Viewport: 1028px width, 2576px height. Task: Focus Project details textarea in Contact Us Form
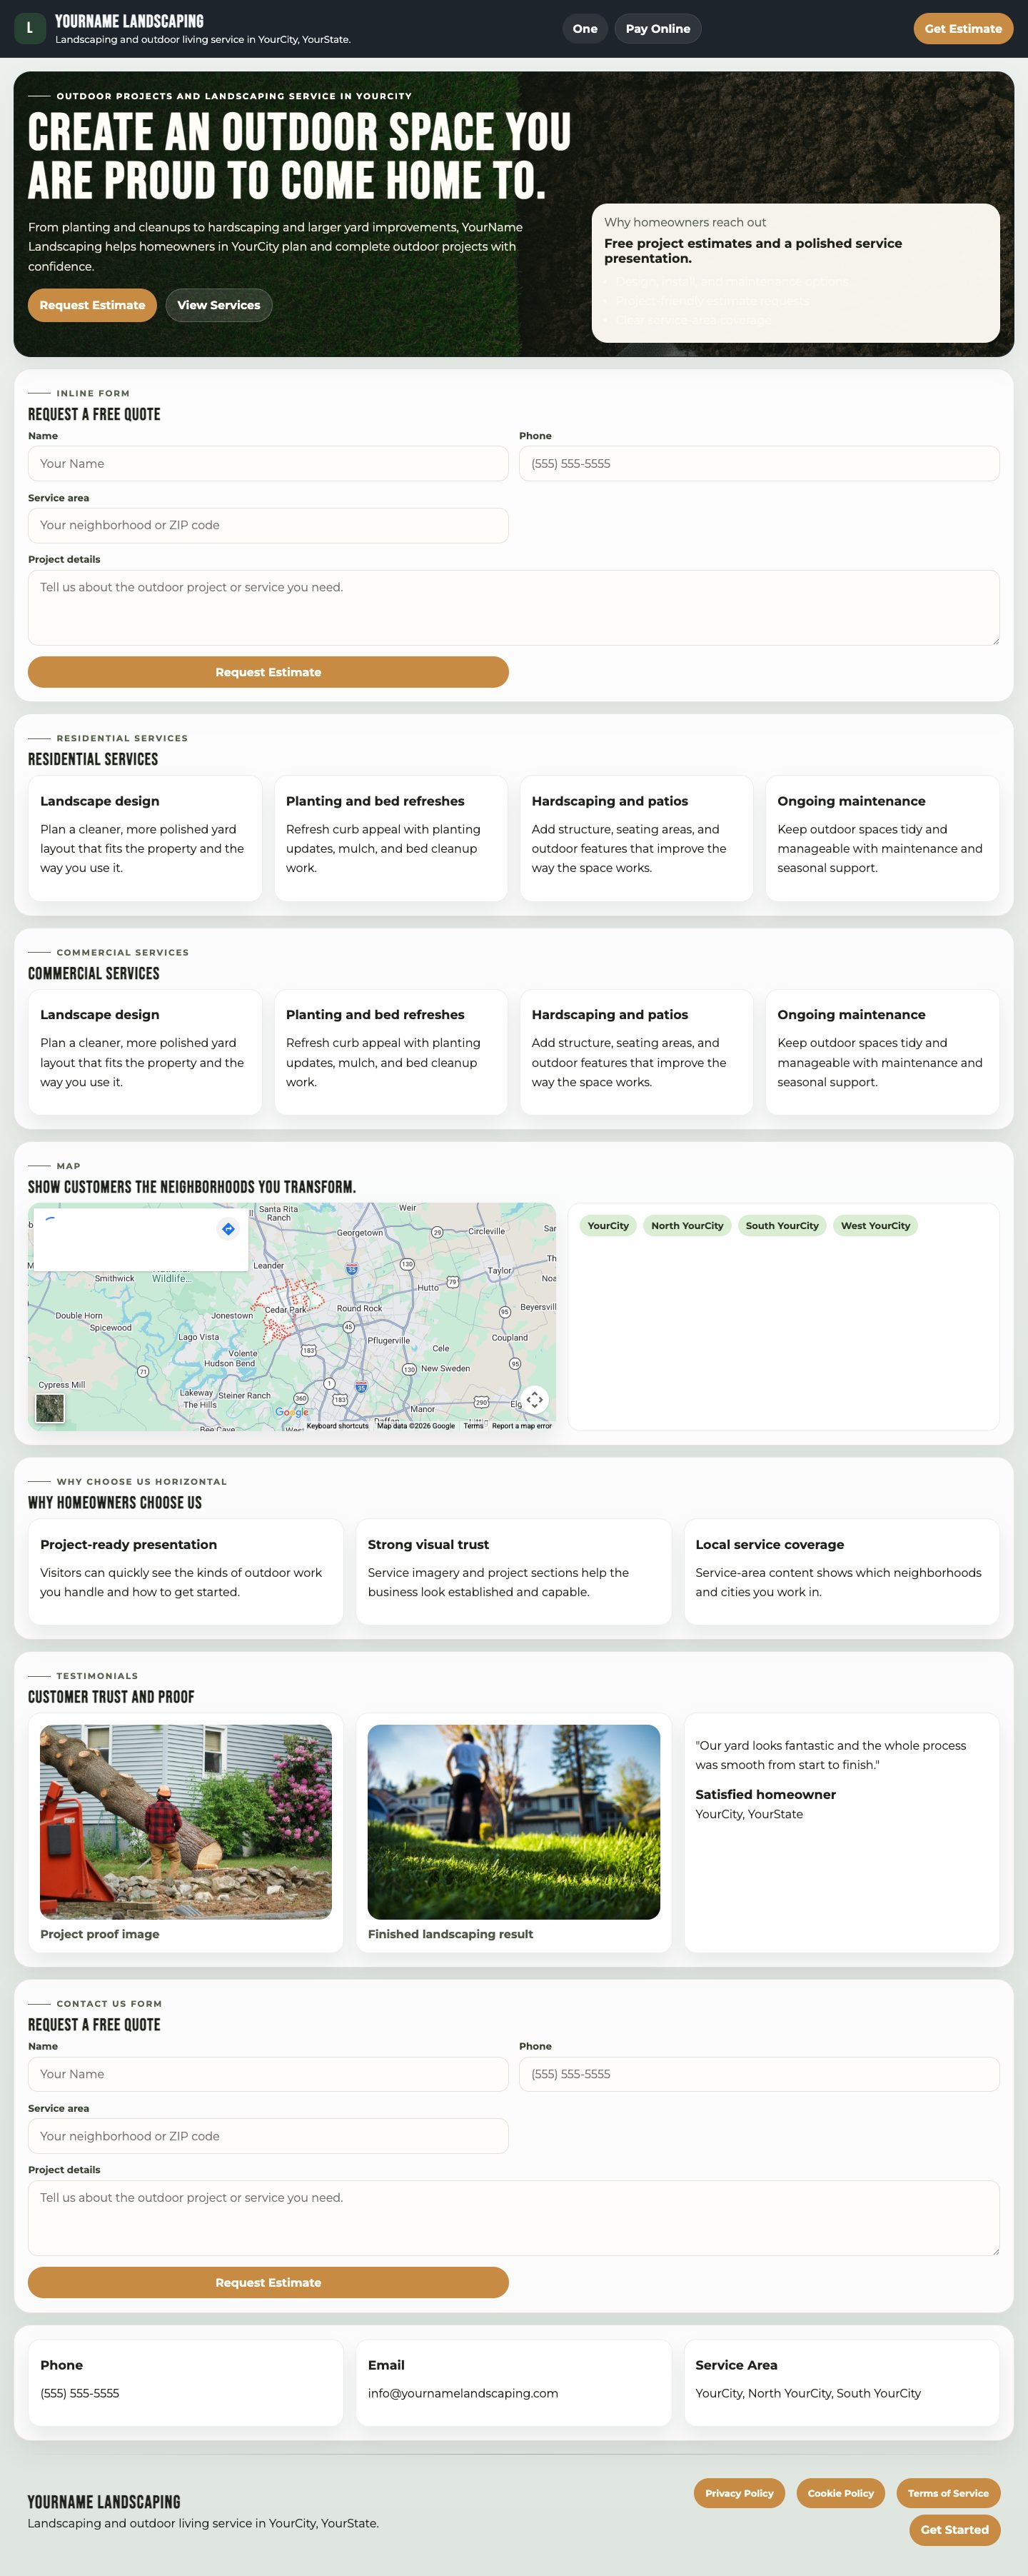coord(514,2218)
